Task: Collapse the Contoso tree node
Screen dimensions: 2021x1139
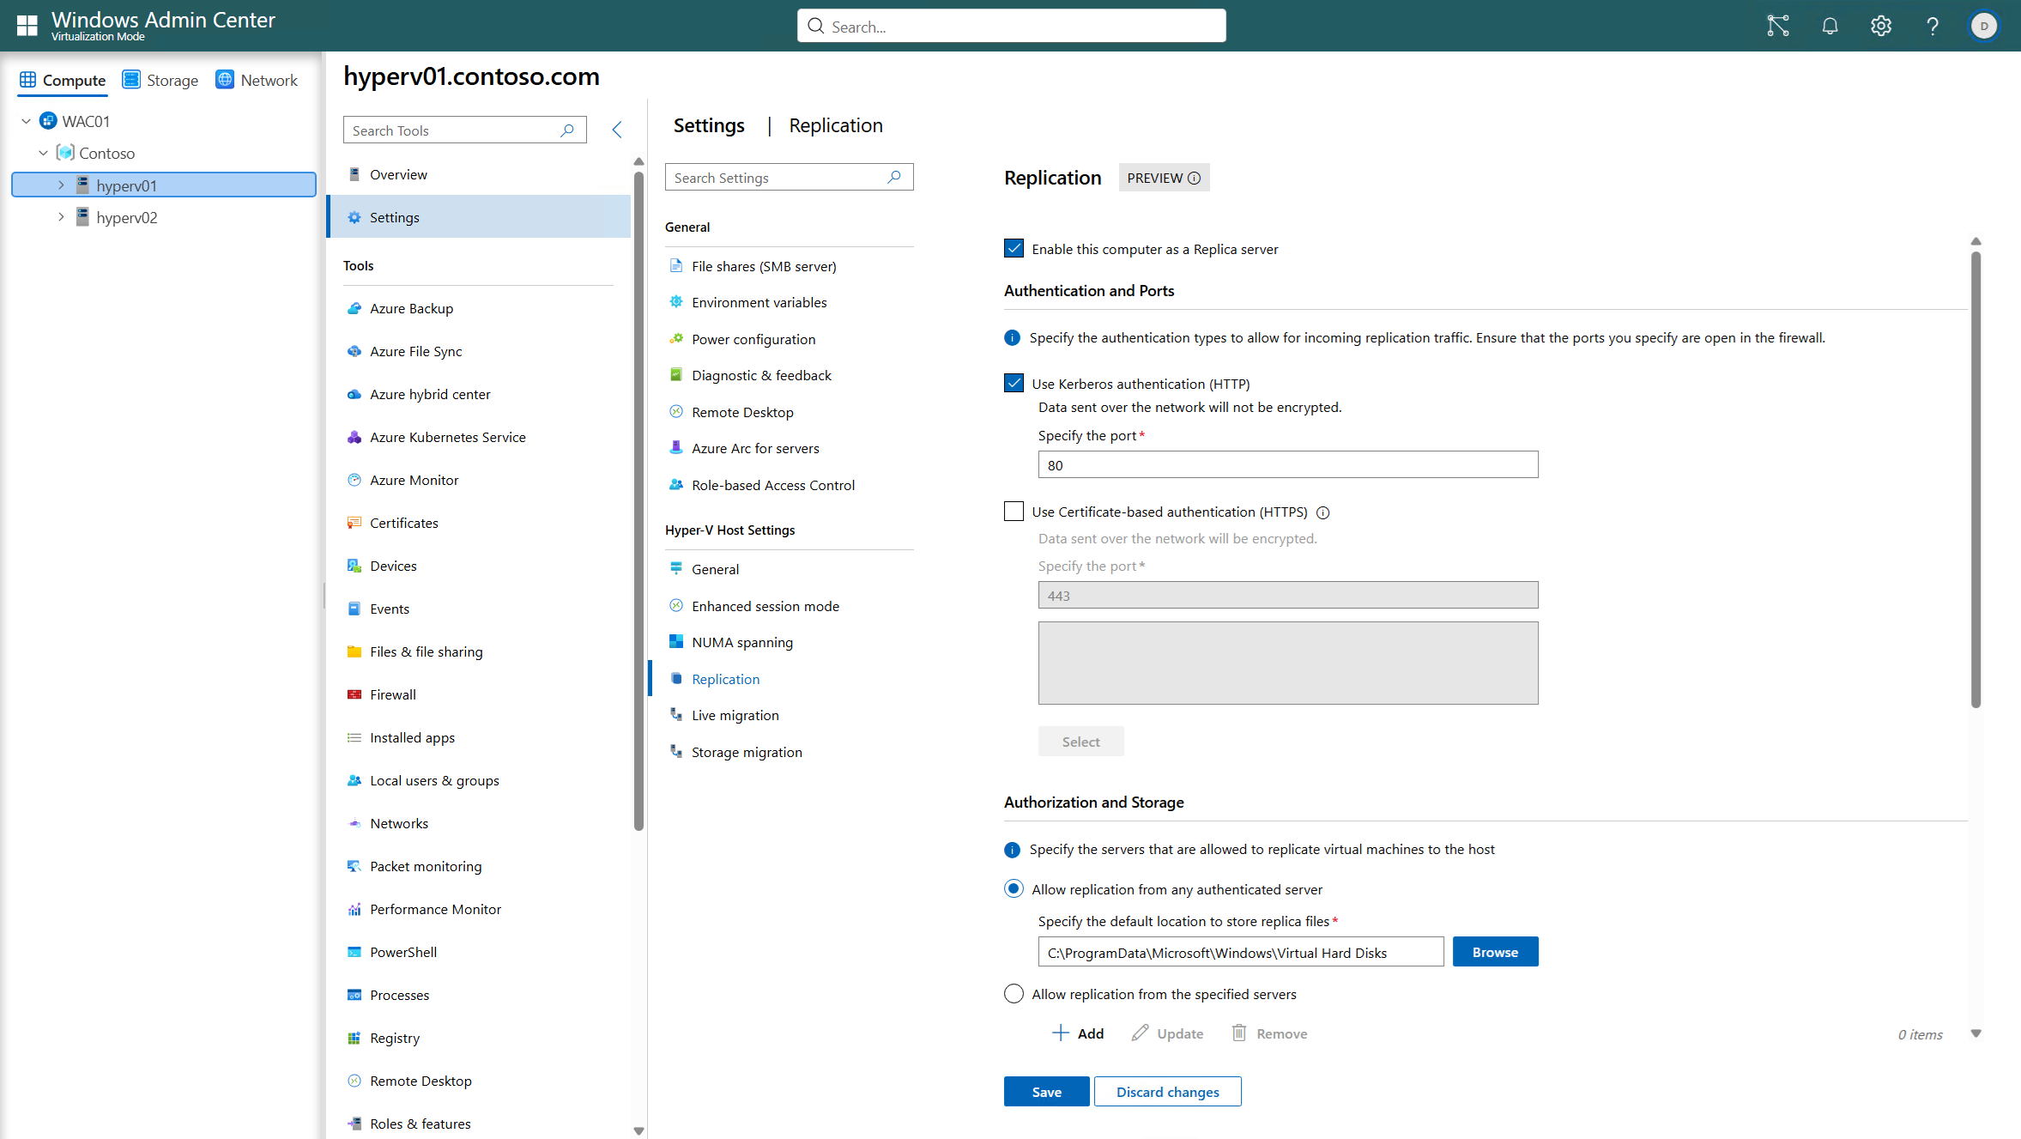Action: [x=43, y=153]
